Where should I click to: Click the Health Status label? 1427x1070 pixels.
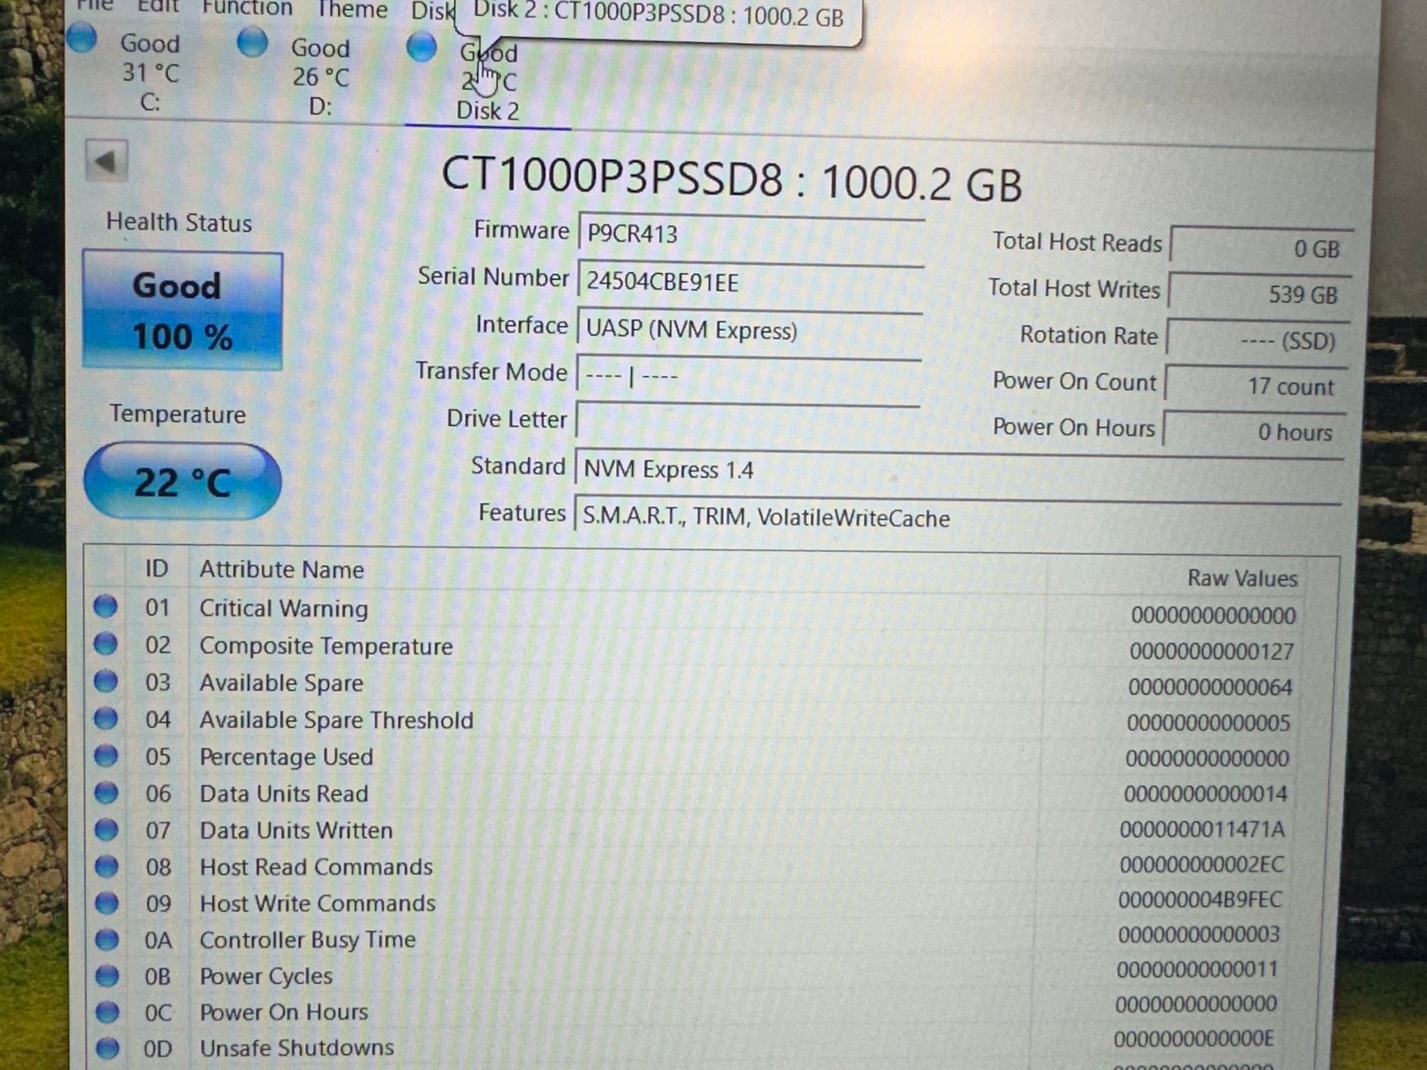(178, 222)
